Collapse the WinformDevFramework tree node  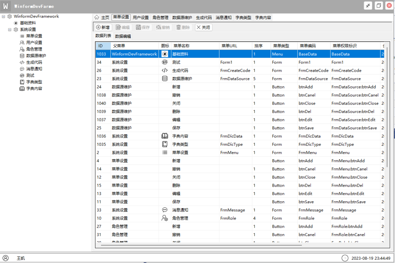(x=3, y=16)
